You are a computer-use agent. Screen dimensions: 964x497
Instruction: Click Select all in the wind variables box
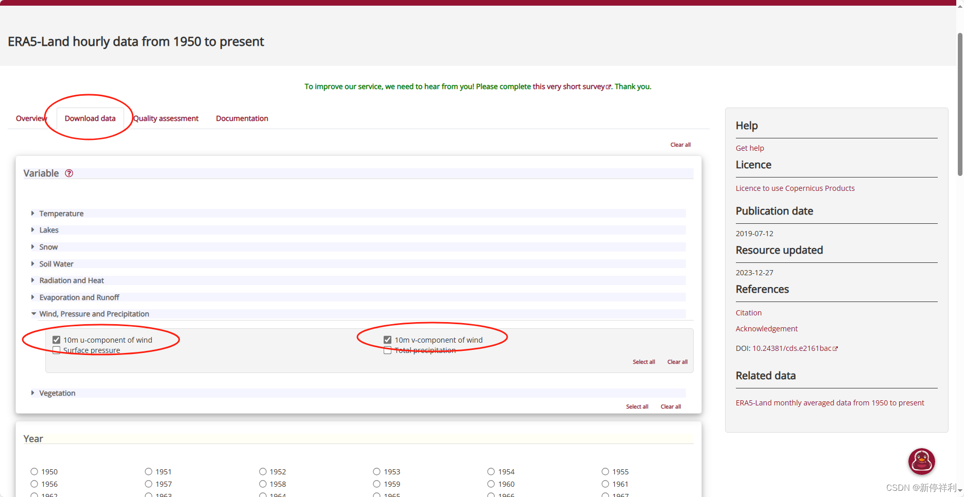pos(644,362)
